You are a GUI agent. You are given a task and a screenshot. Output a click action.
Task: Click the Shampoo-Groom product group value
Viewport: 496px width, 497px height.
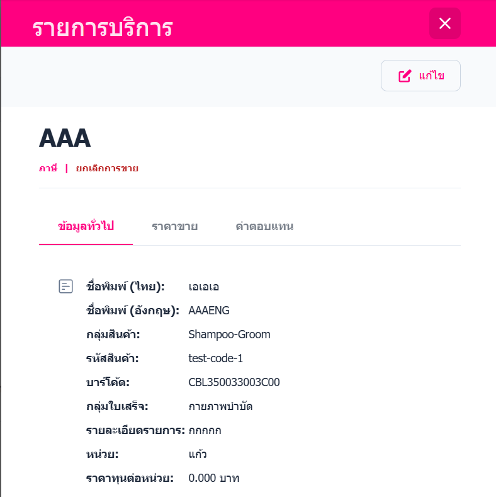(229, 334)
